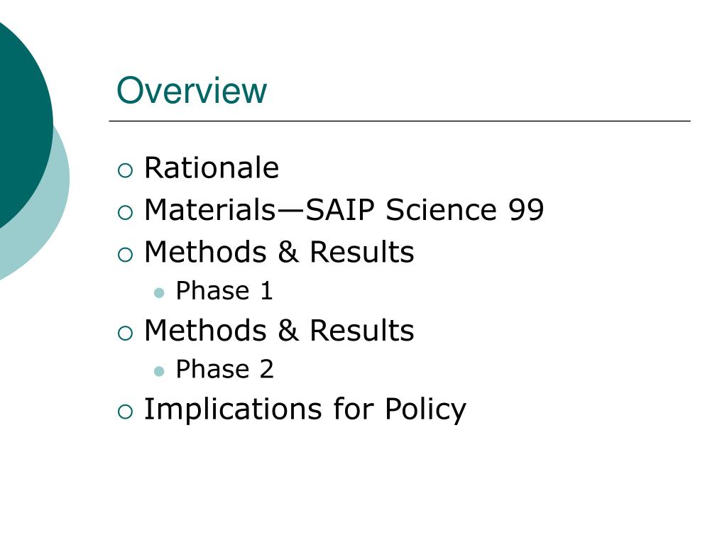Click the bullet circle beside Implications
Screen dimensions: 727x545
125,412
